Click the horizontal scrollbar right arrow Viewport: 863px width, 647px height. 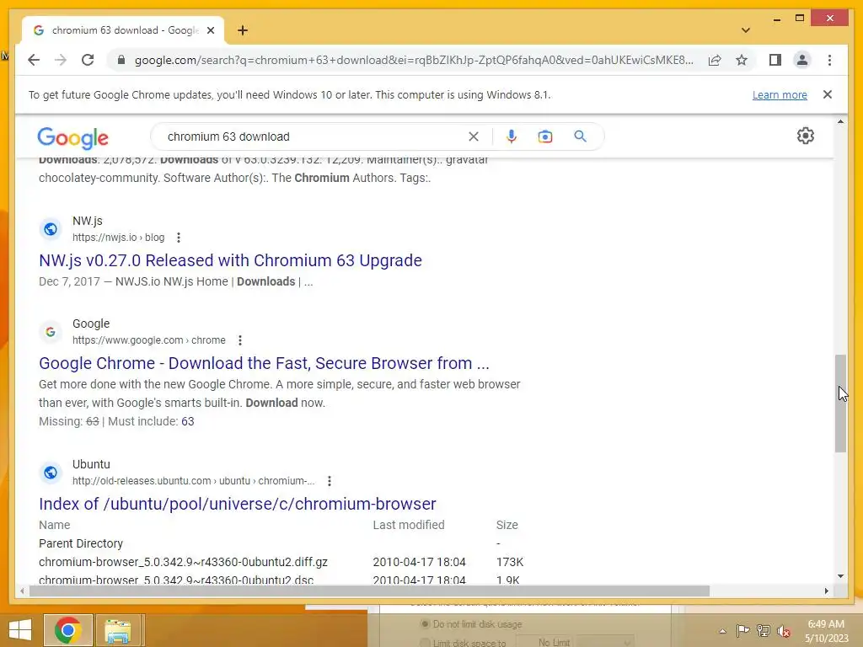point(826,591)
